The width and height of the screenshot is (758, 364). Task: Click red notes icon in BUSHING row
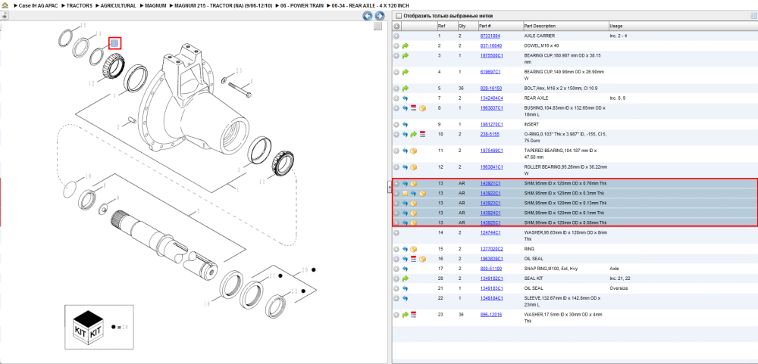pos(414,108)
